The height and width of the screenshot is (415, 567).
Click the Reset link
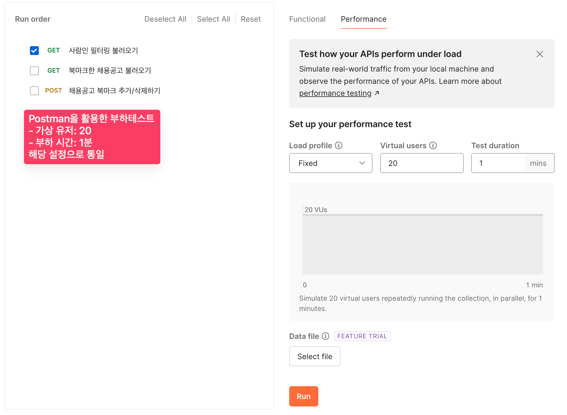tap(251, 19)
